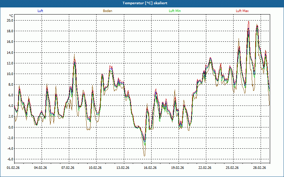The width and height of the screenshot is (284, 177).
Task: Click the lowest temperature dip below -4,0
Action: 144,155
